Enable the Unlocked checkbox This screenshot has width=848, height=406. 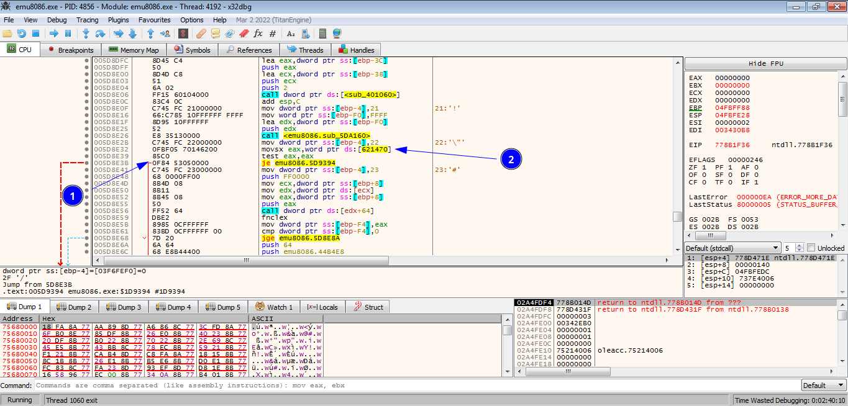pyautogui.click(x=811, y=248)
